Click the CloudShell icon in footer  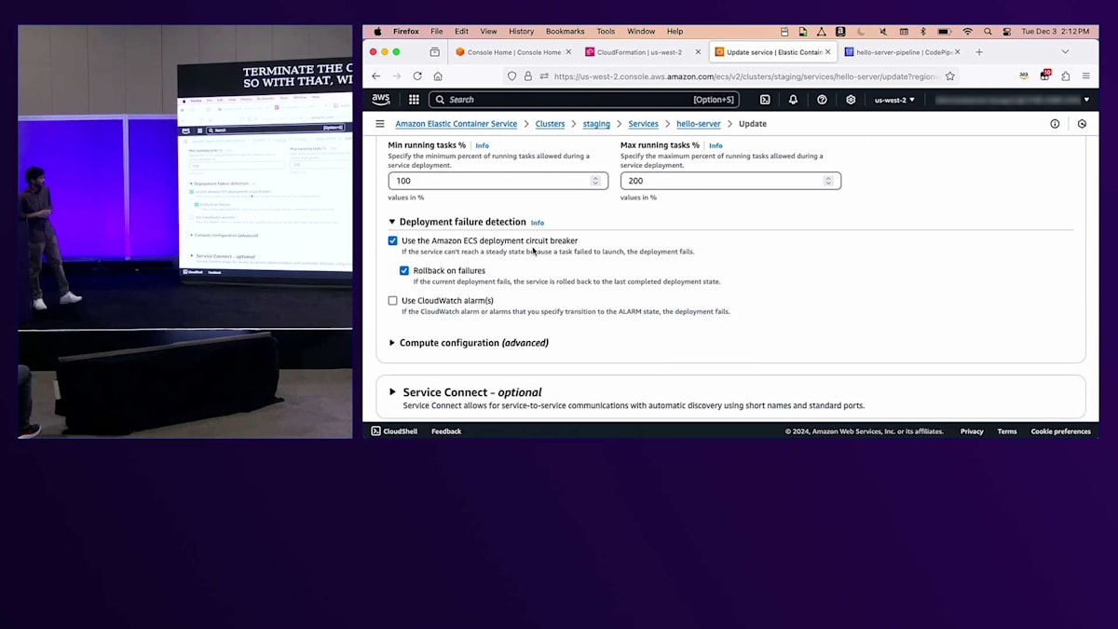pyautogui.click(x=376, y=431)
